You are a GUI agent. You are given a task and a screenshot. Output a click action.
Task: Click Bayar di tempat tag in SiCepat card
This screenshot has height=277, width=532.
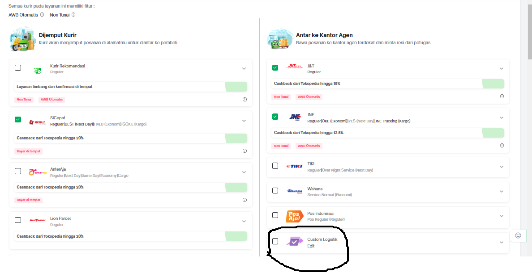(x=29, y=151)
